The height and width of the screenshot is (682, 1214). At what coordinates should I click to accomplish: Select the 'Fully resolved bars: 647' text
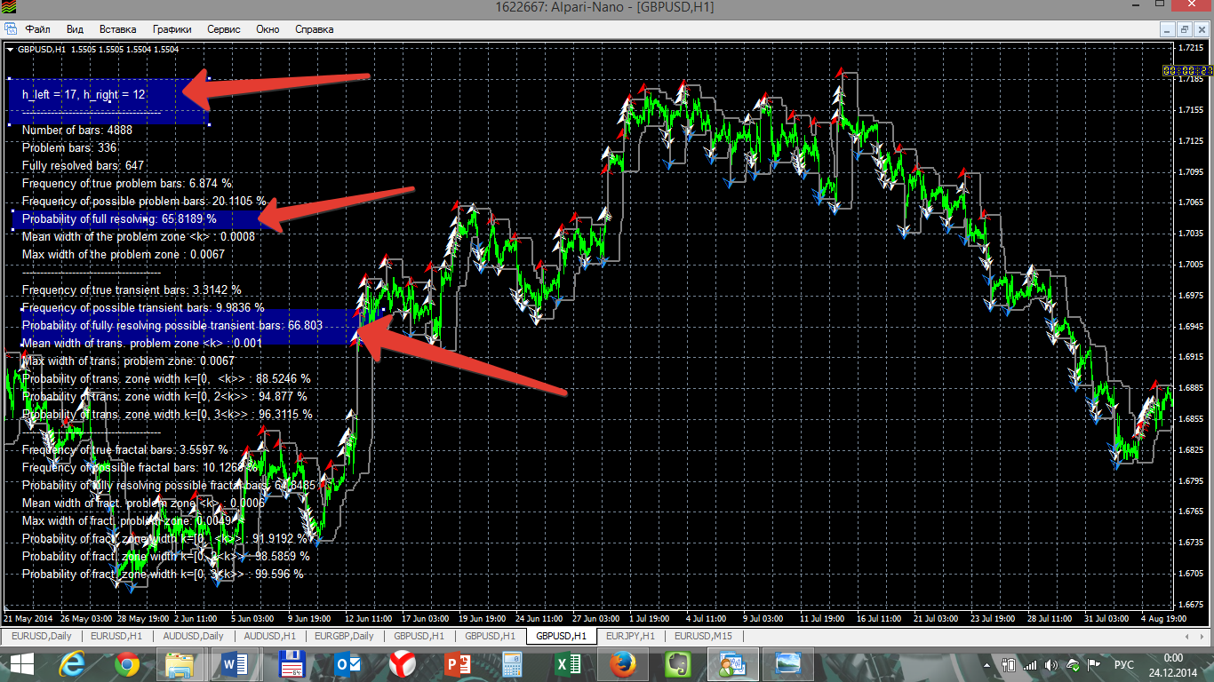(x=83, y=165)
